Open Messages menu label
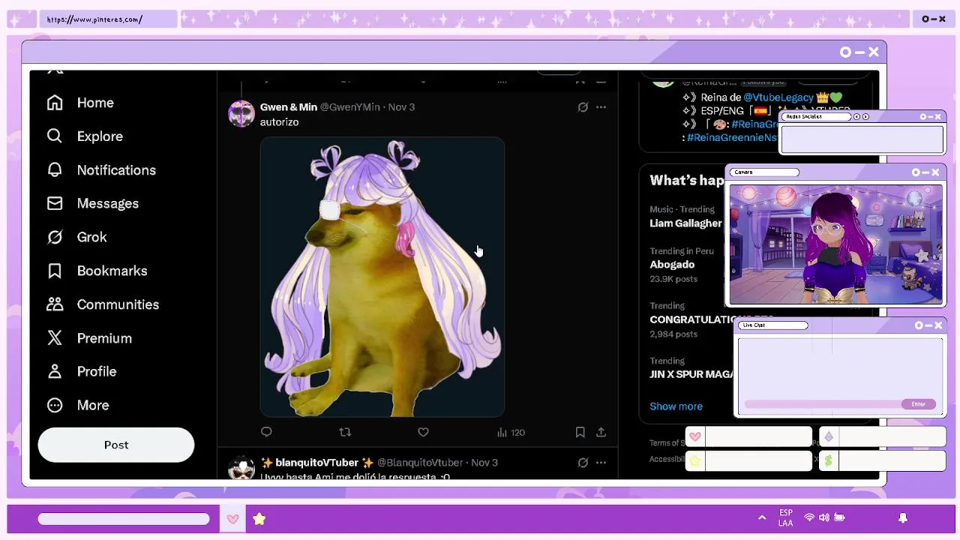This screenshot has height=540, width=960. point(107,203)
